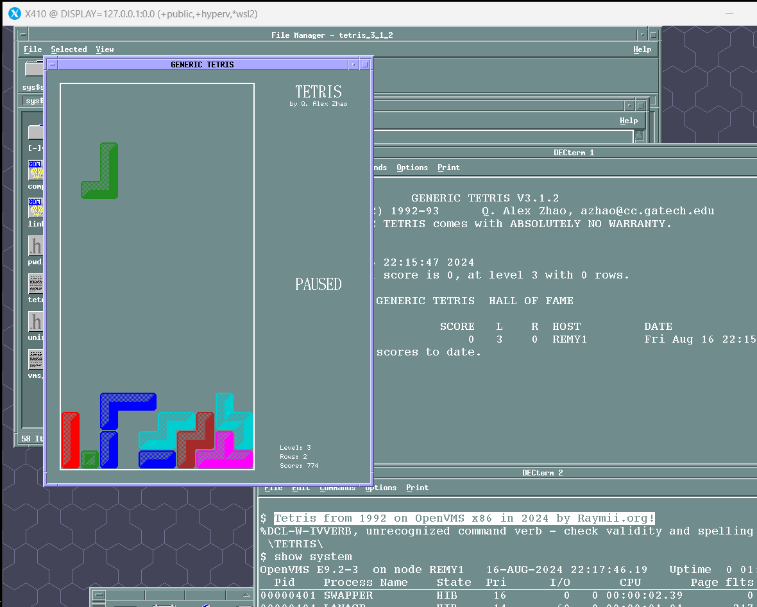Select the vms data file icon
This screenshot has height=607, width=757.
point(35,362)
